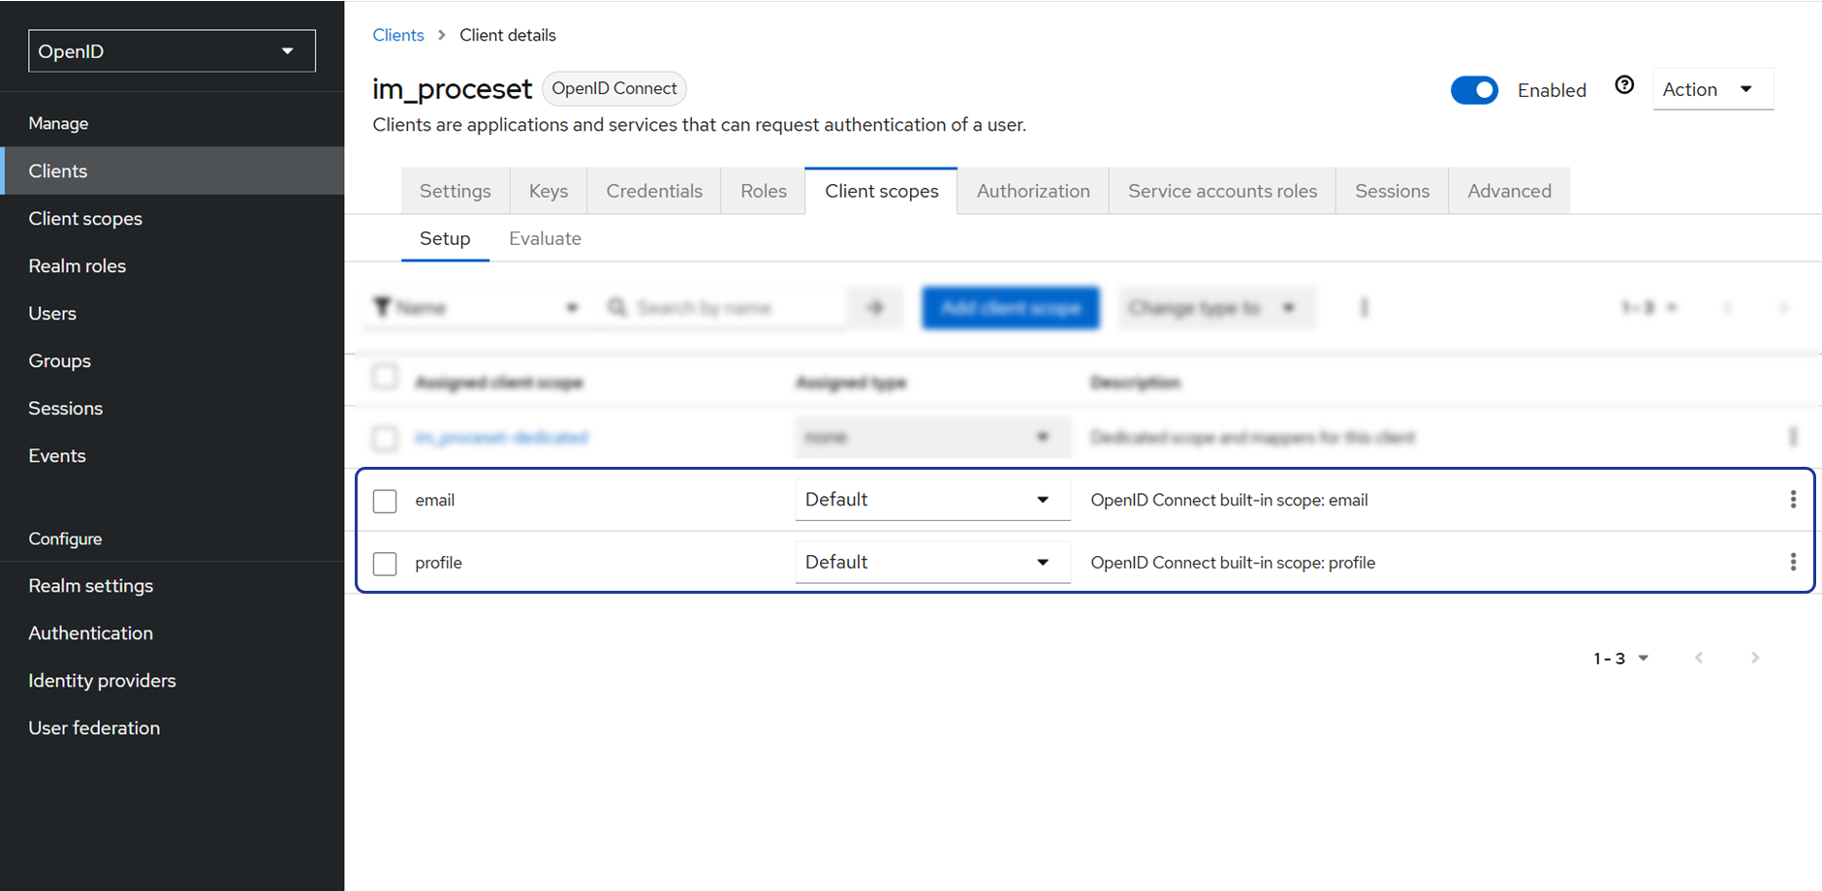Switch to the Evaluate sub-tab

545,238
